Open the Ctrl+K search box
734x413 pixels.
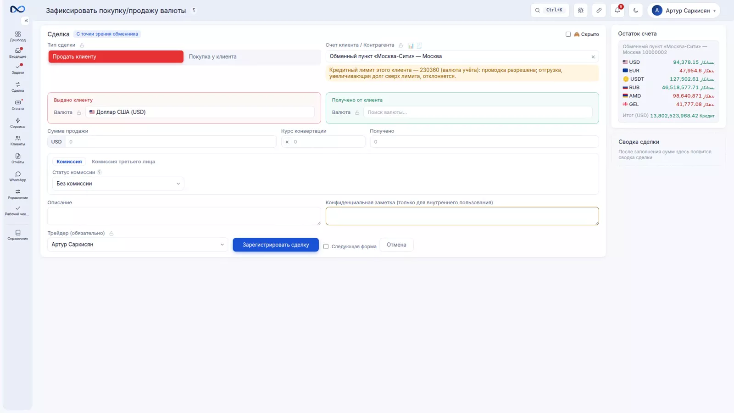(550, 10)
